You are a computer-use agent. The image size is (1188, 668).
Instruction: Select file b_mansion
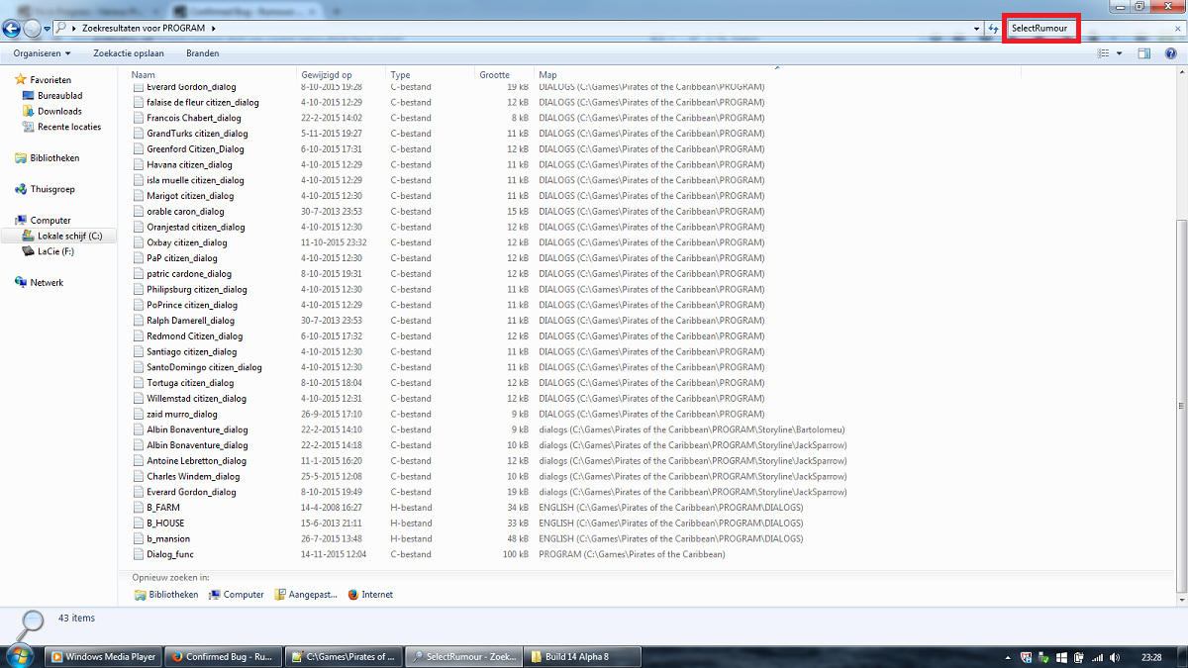click(168, 539)
